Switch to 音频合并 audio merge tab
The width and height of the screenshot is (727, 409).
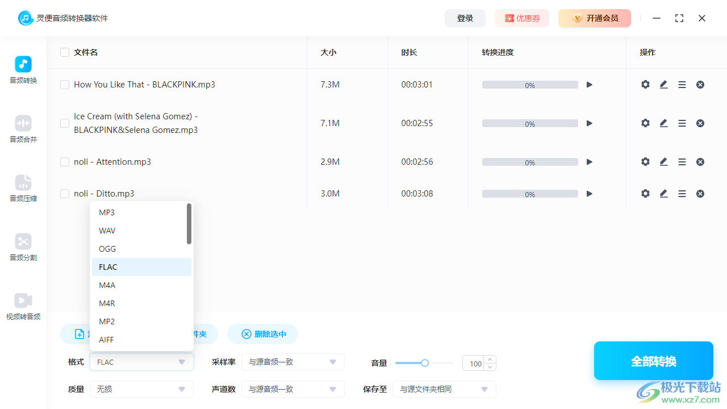tap(23, 130)
